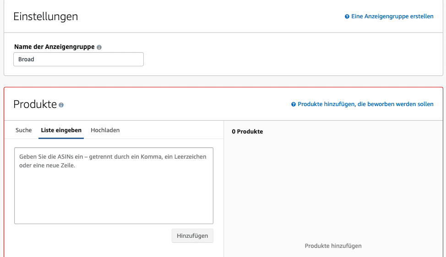Click the Einstellungen heading

45,16
